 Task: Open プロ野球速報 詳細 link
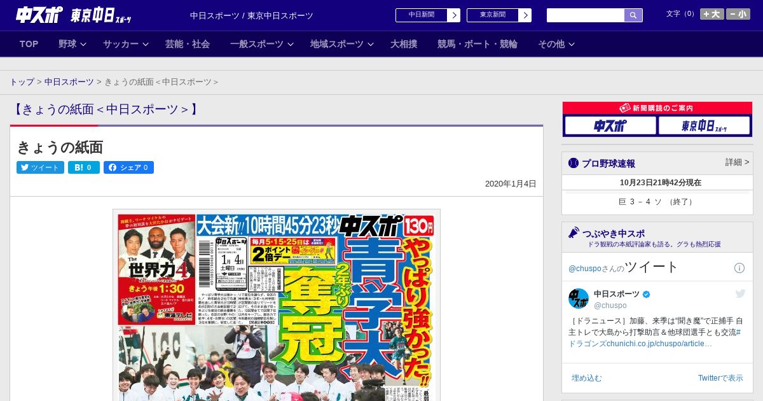pyautogui.click(x=737, y=162)
